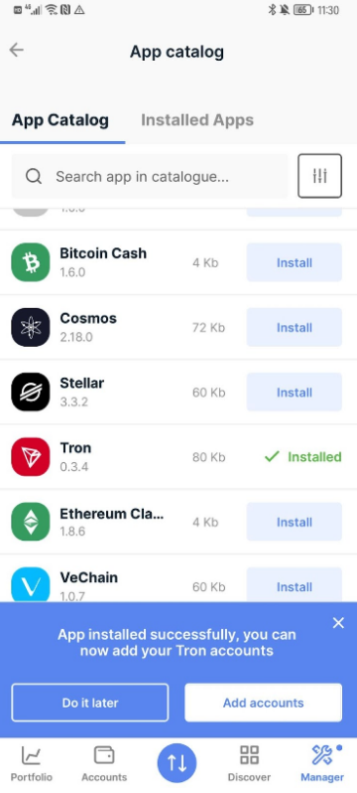The height and width of the screenshot is (793, 357).
Task: Open the transfer arrows button
Action: [177, 762]
